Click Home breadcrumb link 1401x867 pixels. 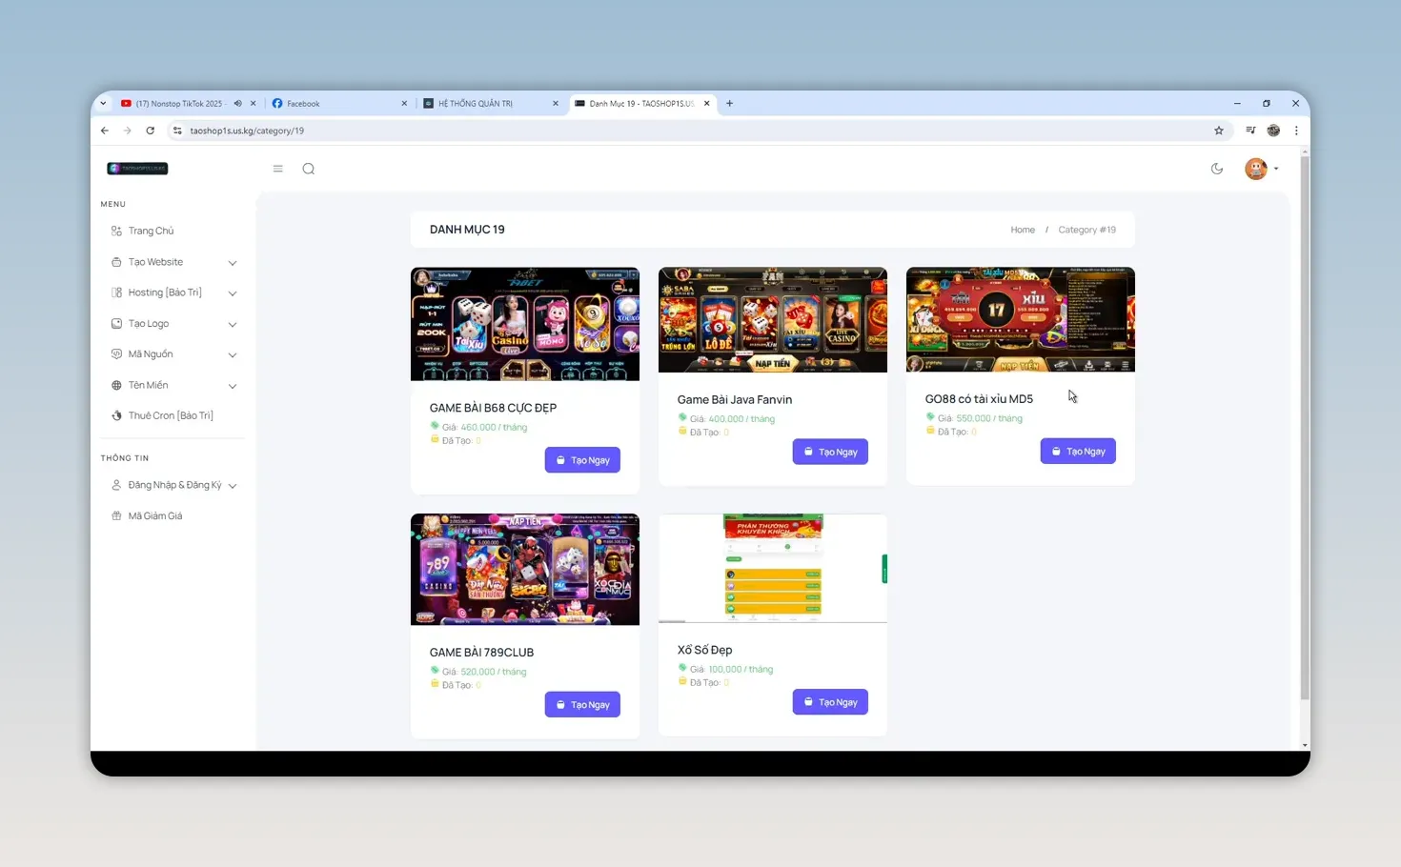[1023, 230]
